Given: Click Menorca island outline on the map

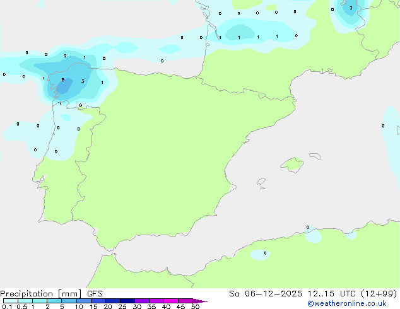Looking at the screenshot, I should [x=315, y=156].
